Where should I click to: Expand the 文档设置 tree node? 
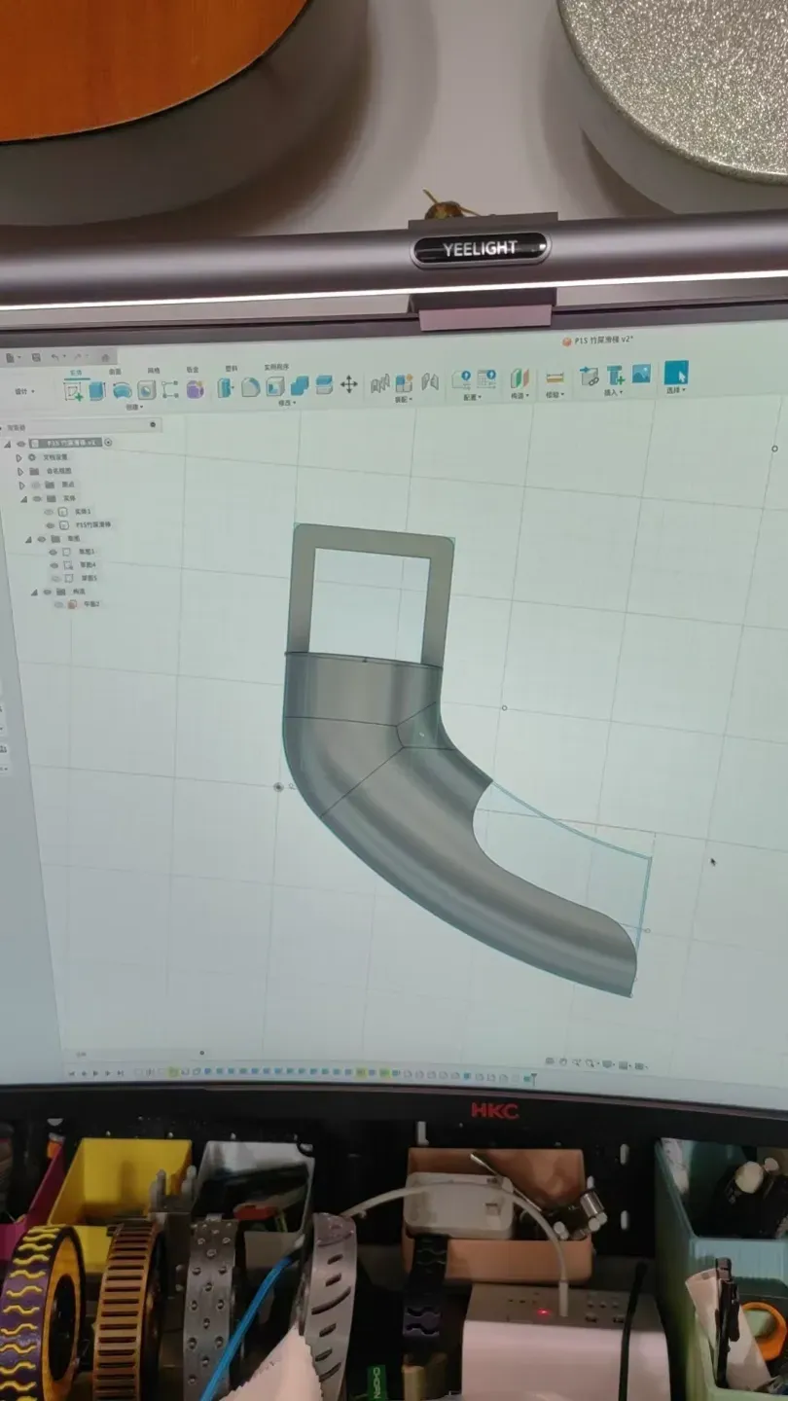[18, 458]
